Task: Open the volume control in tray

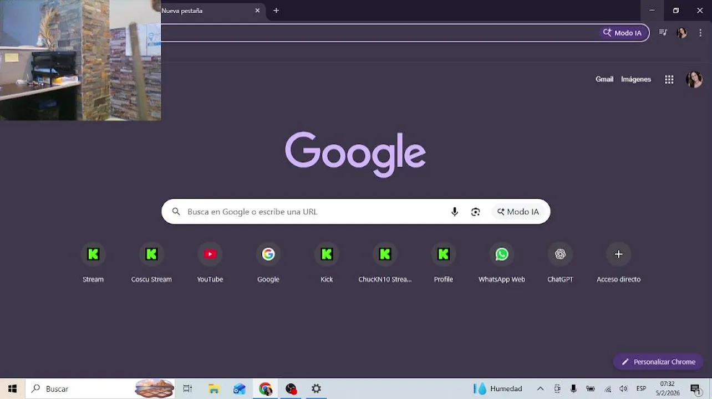Action: (623, 388)
